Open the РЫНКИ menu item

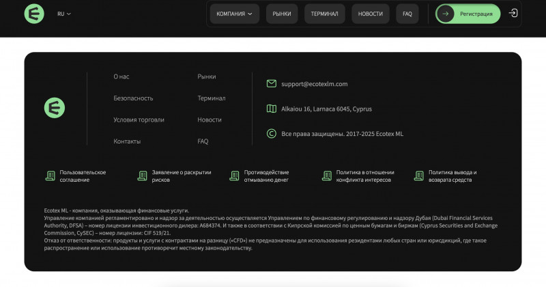[x=282, y=14]
